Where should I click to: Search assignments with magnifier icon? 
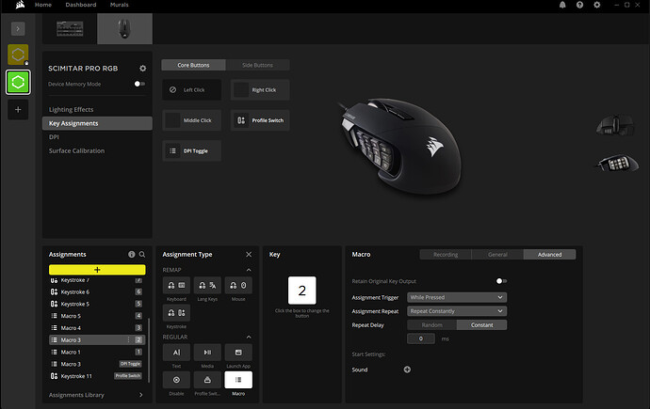click(142, 255)
